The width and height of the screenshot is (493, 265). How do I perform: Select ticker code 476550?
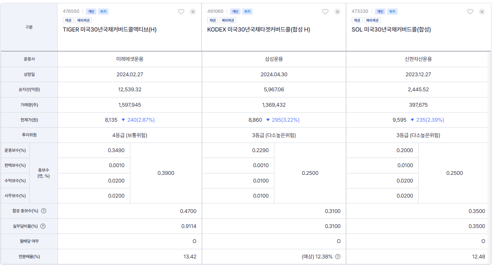pyautogui.click(x=71, y=11)
